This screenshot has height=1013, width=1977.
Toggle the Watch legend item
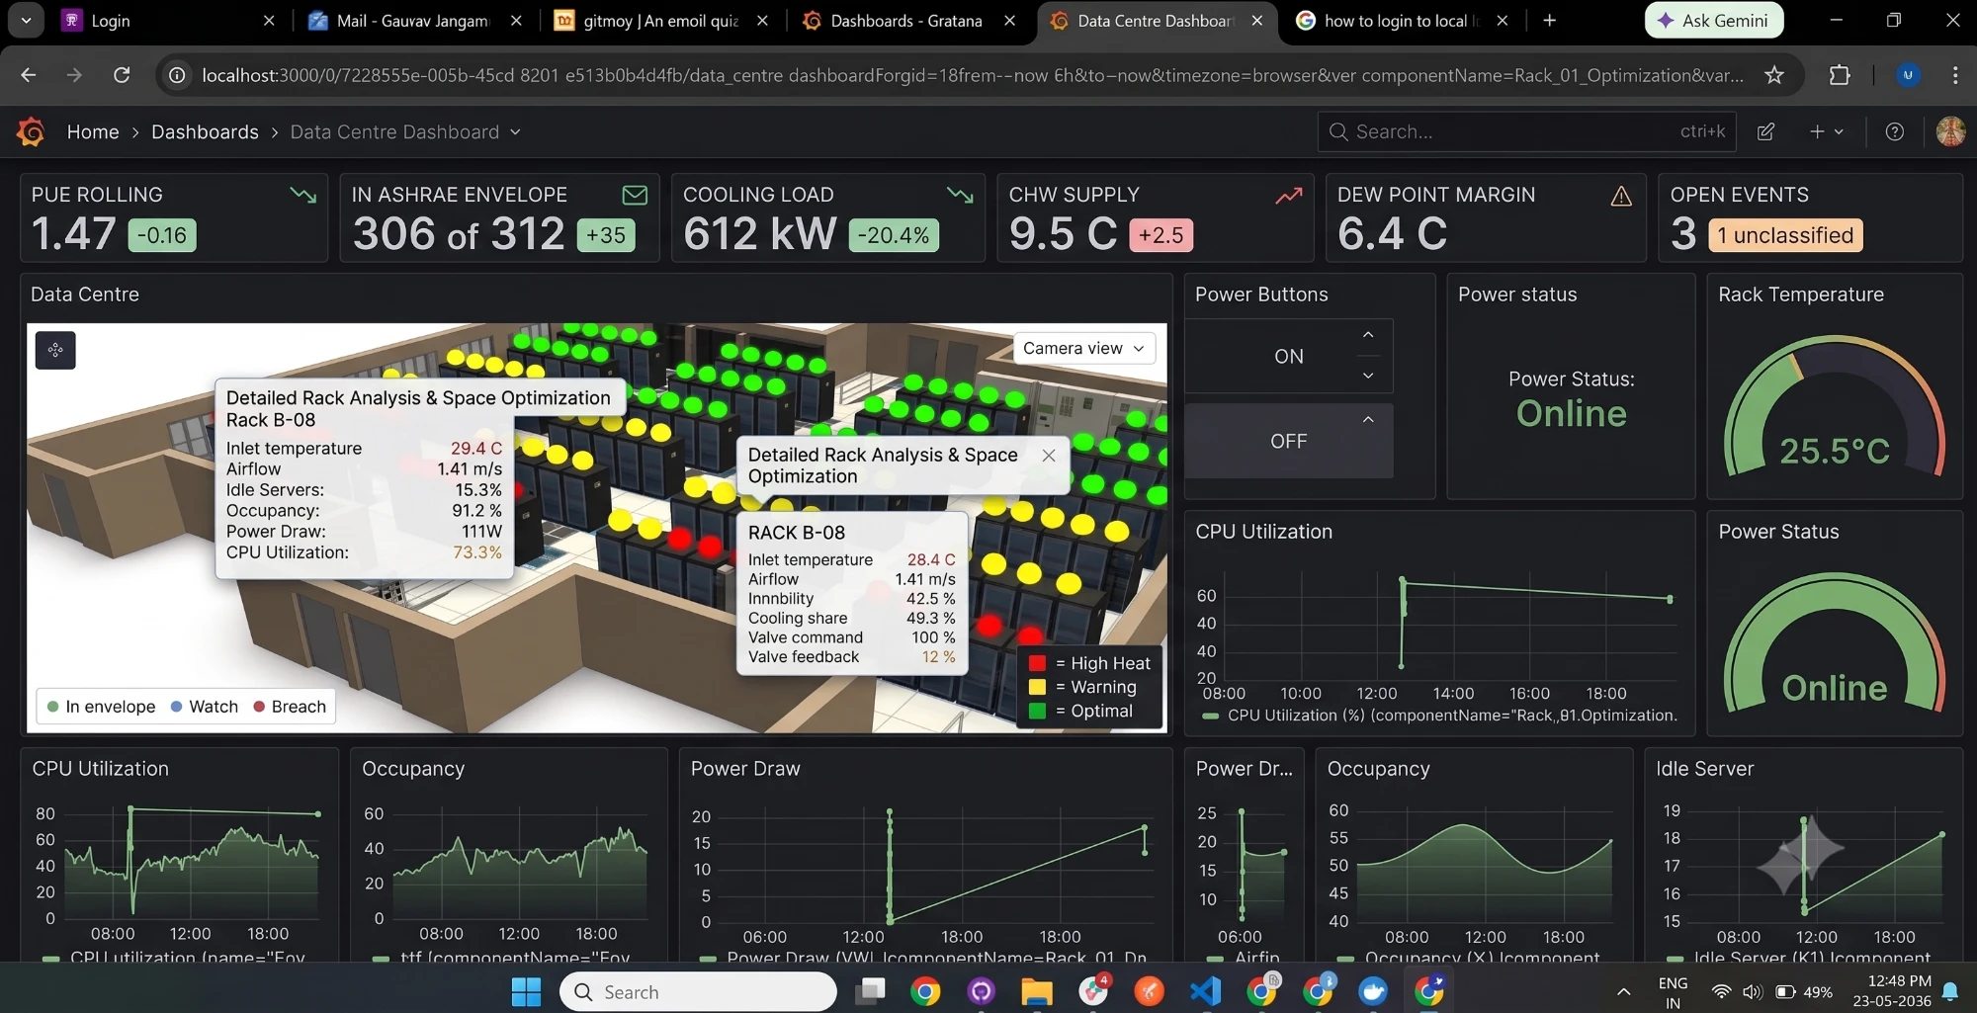point(204,707)
